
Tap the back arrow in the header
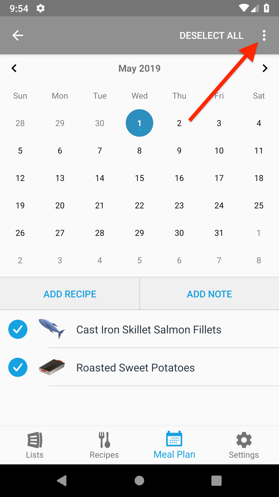18,35
